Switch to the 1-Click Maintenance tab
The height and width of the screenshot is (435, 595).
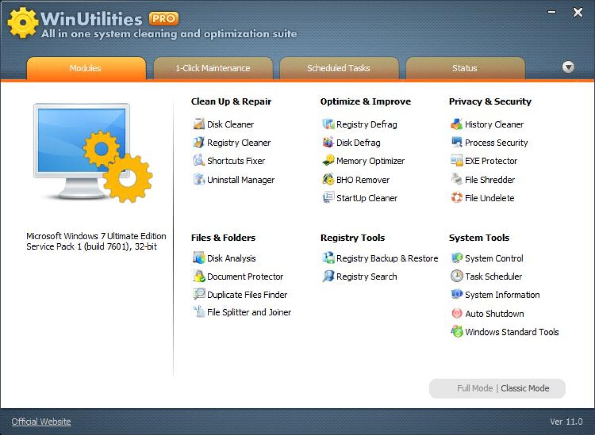[x=213, y=68]
